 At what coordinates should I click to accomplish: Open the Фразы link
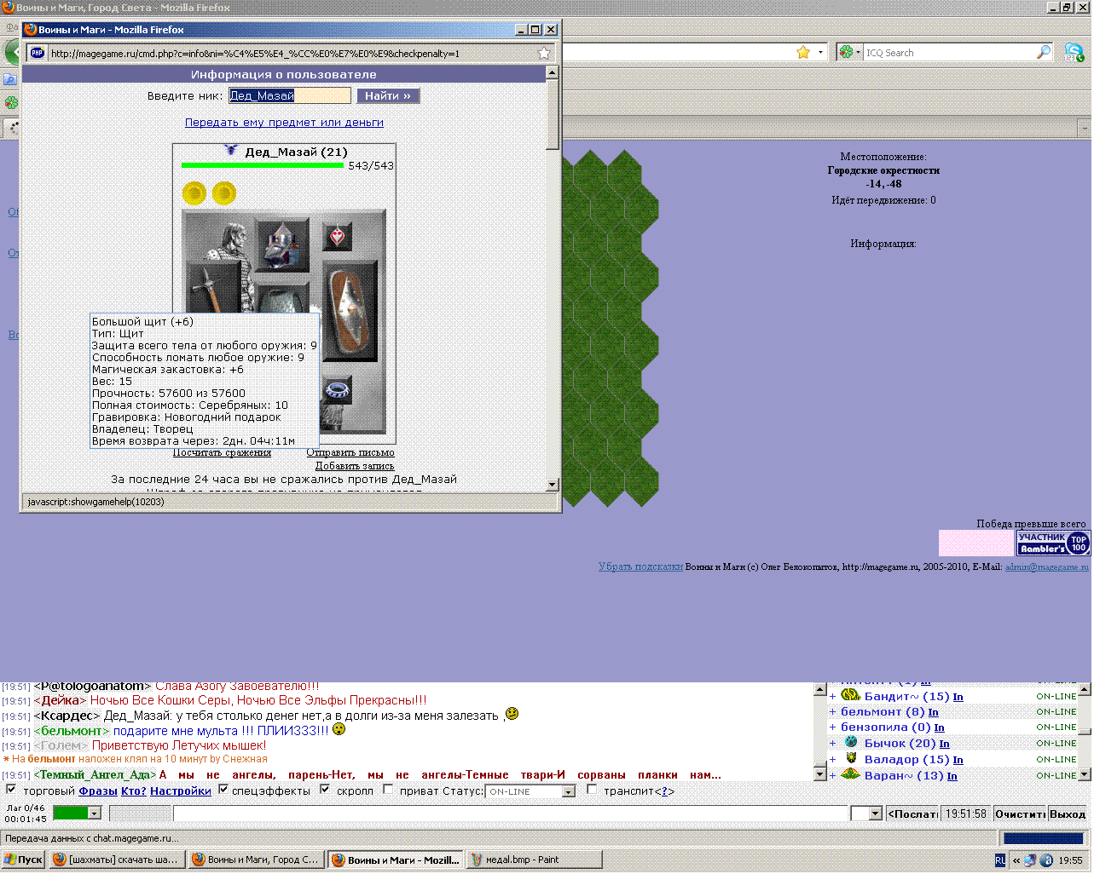point(98,791)
